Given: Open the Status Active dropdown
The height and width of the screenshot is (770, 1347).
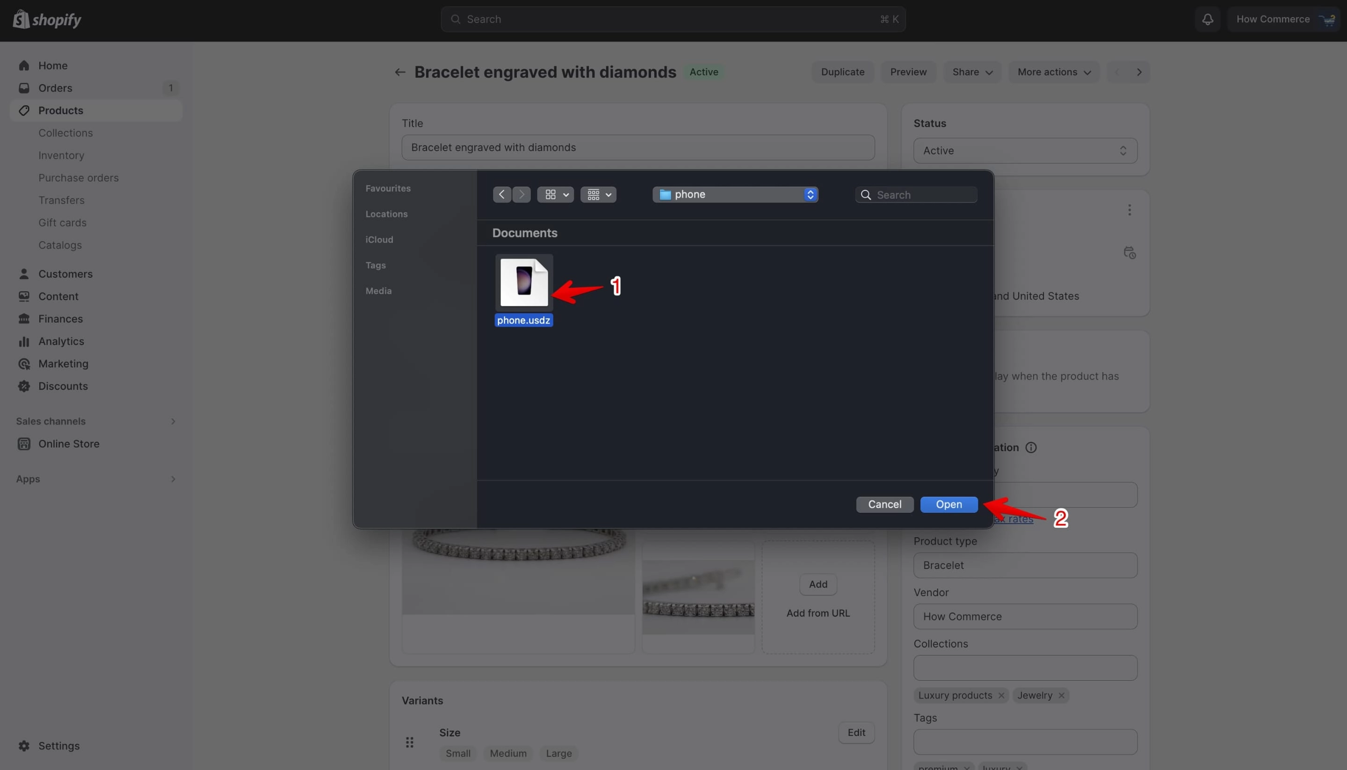Looking at the screenshot, I should [x=1025, y=151].
